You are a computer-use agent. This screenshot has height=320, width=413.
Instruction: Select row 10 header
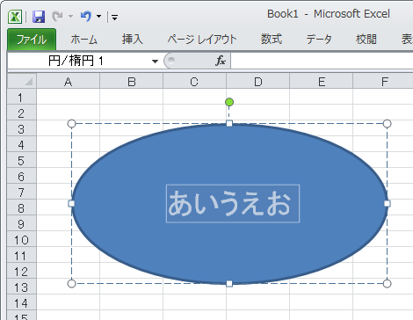pos(22,239)
